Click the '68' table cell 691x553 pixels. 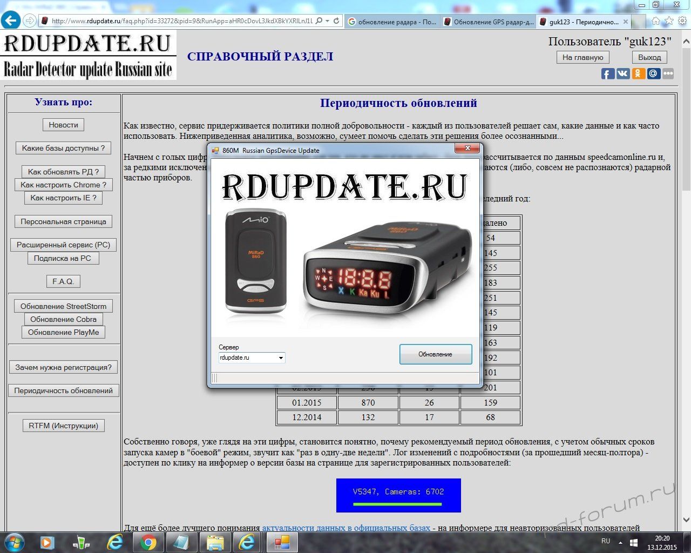(x=490, y=417)
